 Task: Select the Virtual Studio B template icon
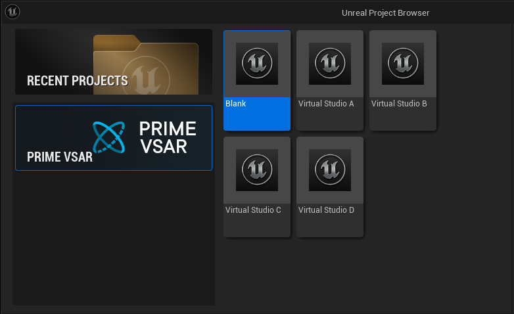coord(403,64)
